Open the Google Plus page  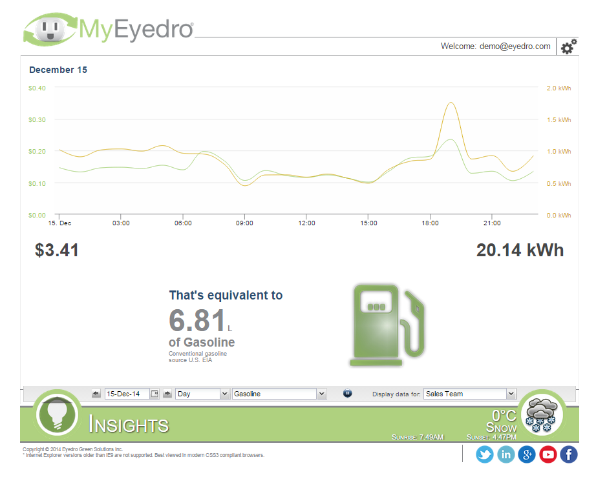tap(527, 454)
